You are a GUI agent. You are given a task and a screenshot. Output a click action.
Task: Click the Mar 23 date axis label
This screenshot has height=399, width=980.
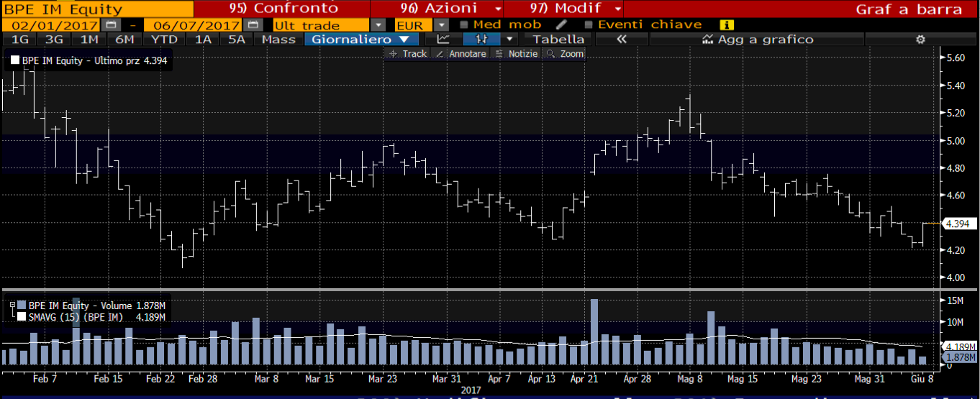(382, 378)
